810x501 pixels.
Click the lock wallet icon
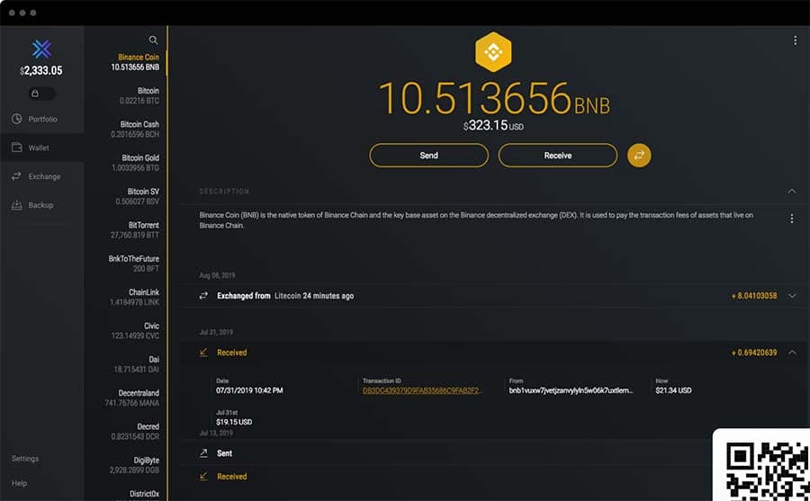coord(35,93)
